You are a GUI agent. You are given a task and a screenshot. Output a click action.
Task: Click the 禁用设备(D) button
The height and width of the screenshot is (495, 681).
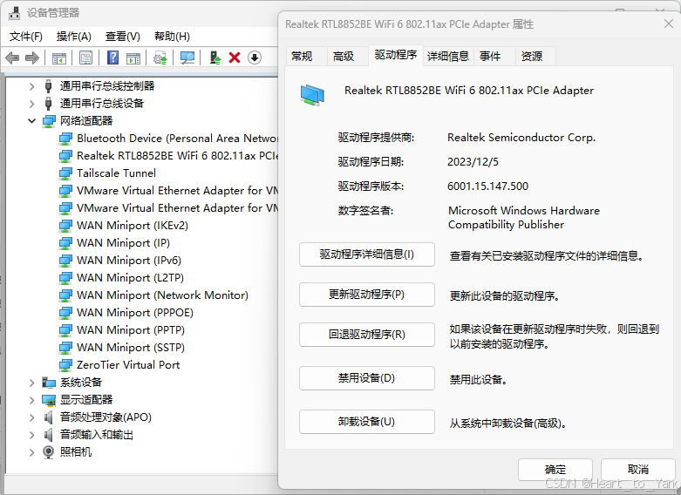click(x=367, y=378)
